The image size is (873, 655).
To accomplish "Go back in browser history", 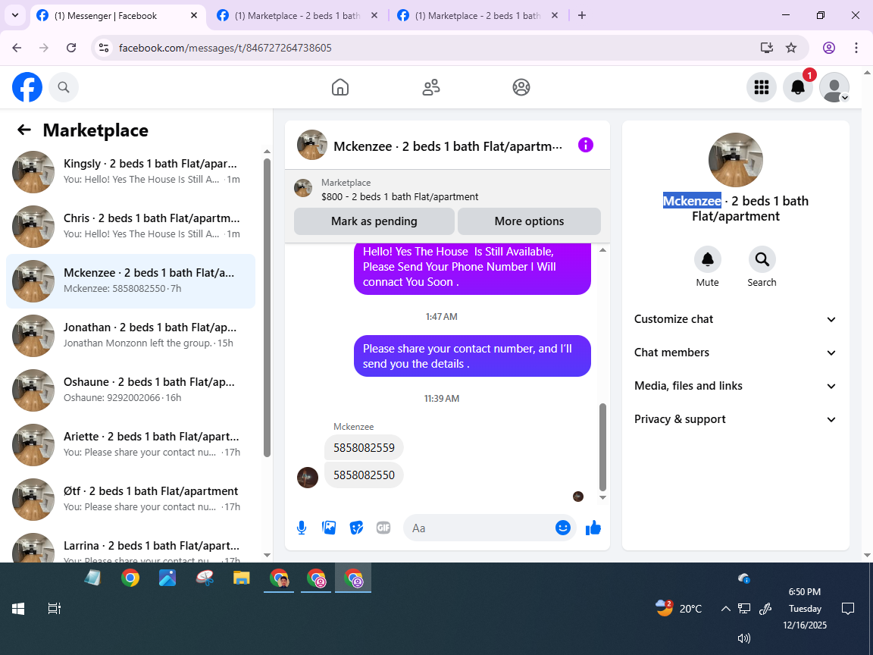I will click(x=17, y=48).
